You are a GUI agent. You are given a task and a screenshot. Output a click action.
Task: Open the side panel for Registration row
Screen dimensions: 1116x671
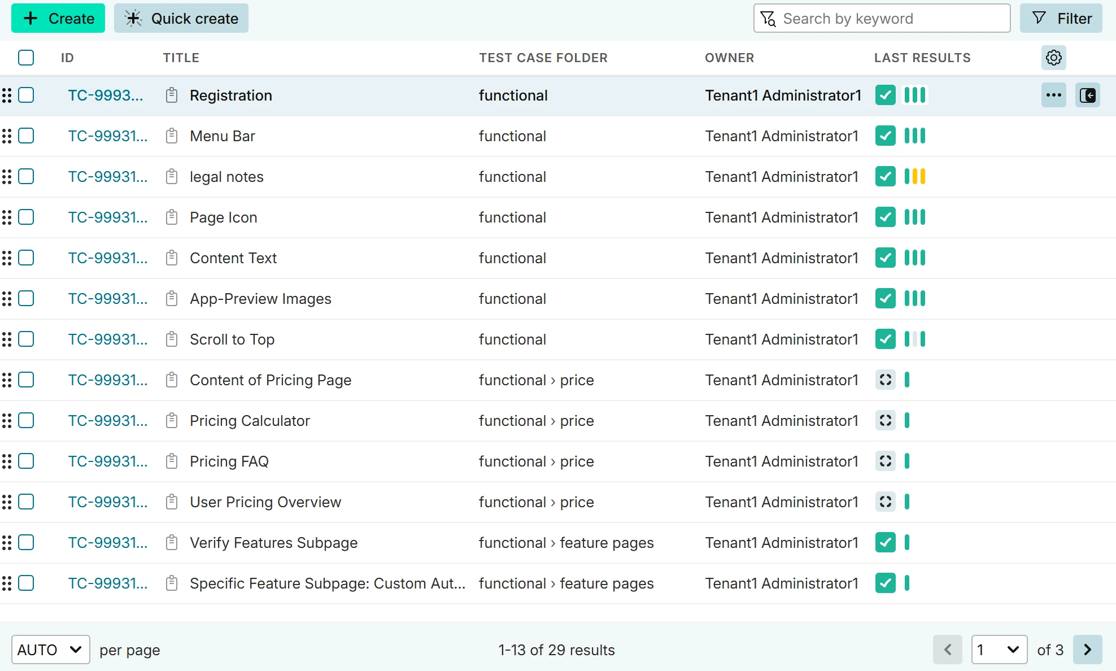point(1087,95)
